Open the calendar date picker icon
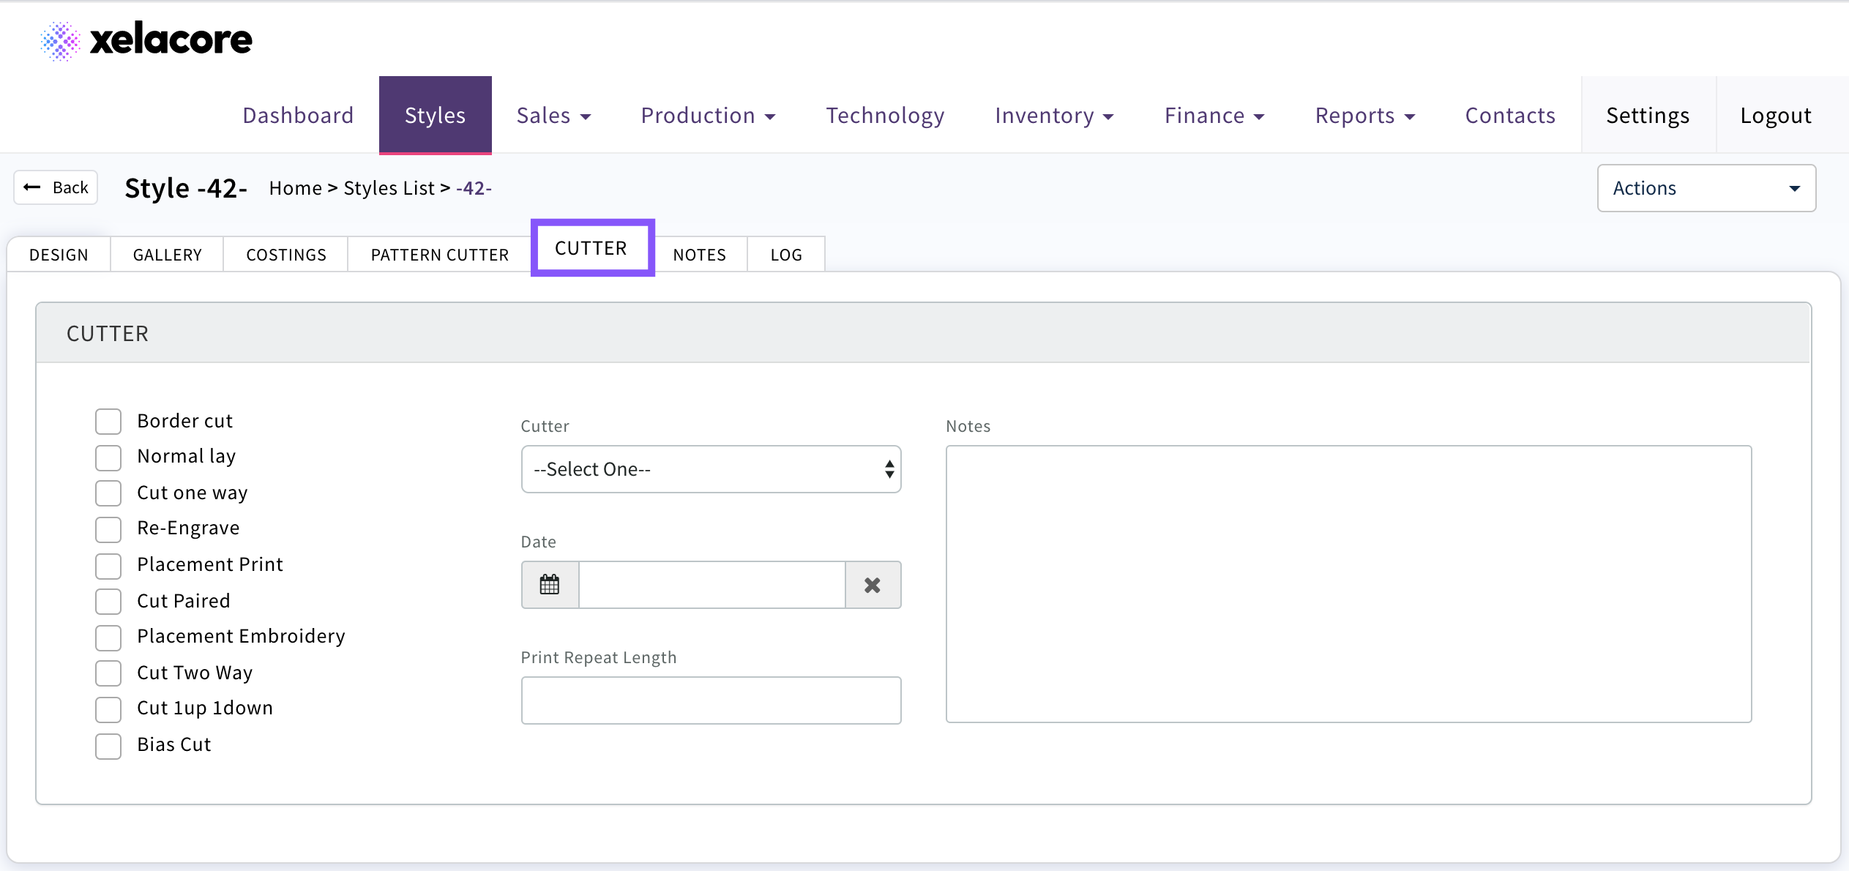This screenshot has height=871, width=1849. [x=550, y=585]
